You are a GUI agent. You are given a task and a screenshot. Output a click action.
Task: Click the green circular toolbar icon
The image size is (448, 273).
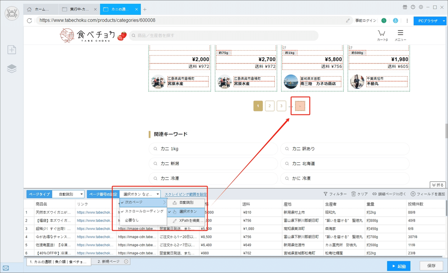click(x=384, y=20)
